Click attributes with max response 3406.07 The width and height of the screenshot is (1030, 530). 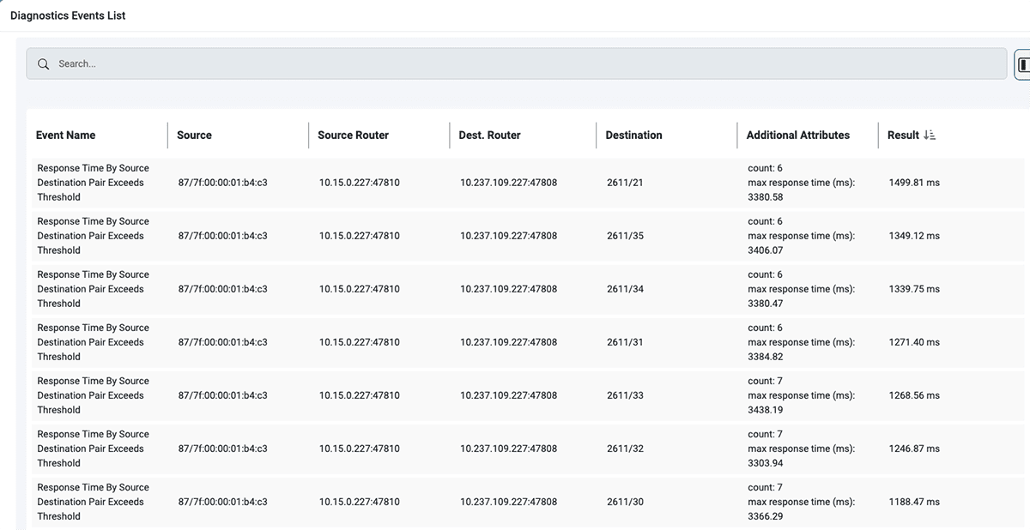coord(802,236)
